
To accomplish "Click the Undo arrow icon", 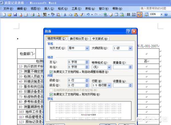I will [88, 15].
